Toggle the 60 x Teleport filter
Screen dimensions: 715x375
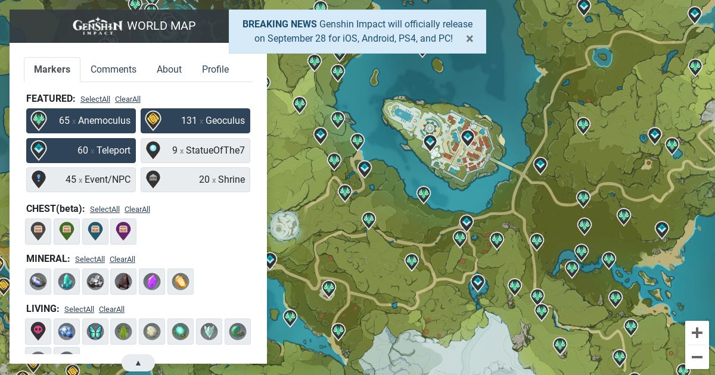pos(81,151)
